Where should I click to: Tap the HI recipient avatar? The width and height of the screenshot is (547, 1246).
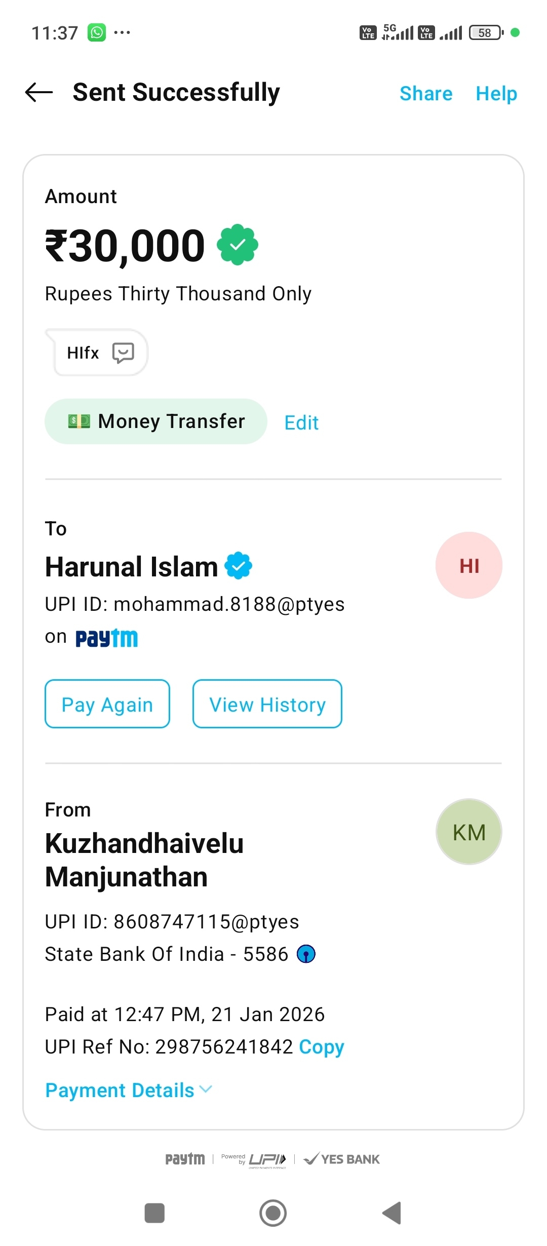468,565
